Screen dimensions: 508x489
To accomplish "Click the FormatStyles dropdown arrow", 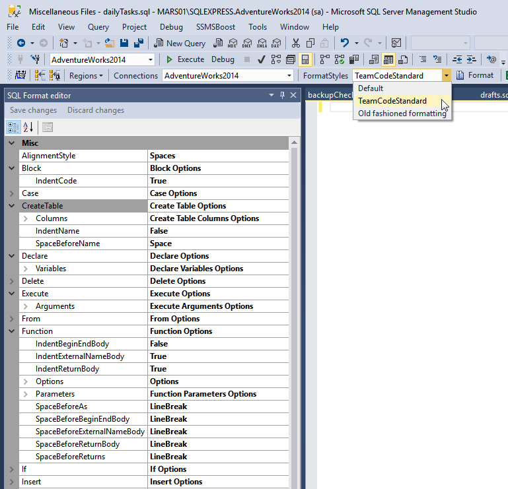I will point(447,75).
